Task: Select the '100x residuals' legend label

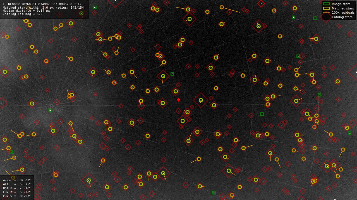Action: point(343,13)
